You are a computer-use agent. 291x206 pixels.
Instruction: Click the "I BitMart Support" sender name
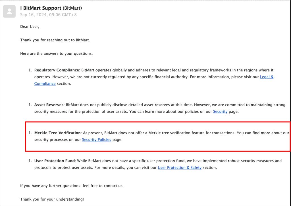[x=41, y=8]
